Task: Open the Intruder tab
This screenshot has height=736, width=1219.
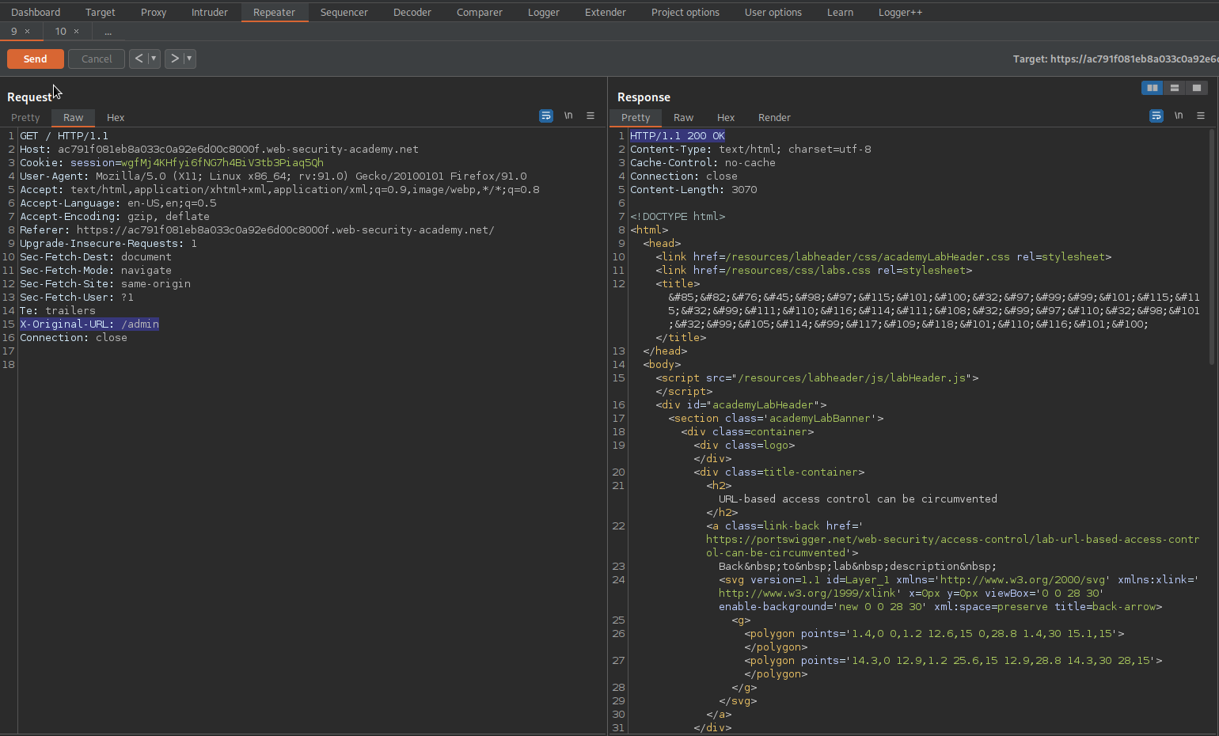Action: pyautogui.click(x=210, y=12)
